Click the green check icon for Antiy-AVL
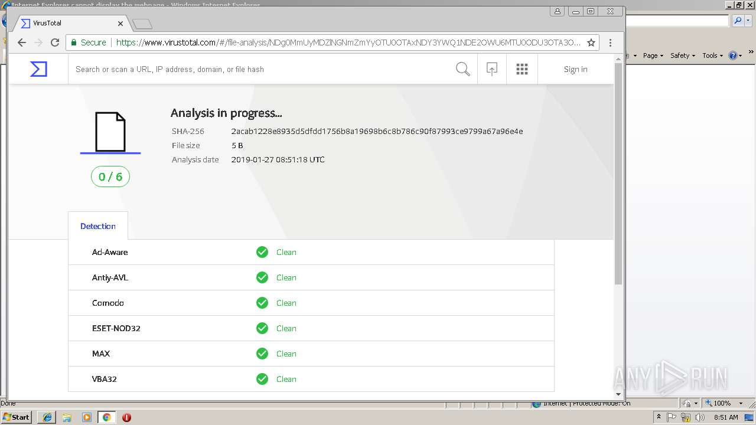The height and width of the screenshot is (425, 756). pyautogui.click(x=262, y=277)
